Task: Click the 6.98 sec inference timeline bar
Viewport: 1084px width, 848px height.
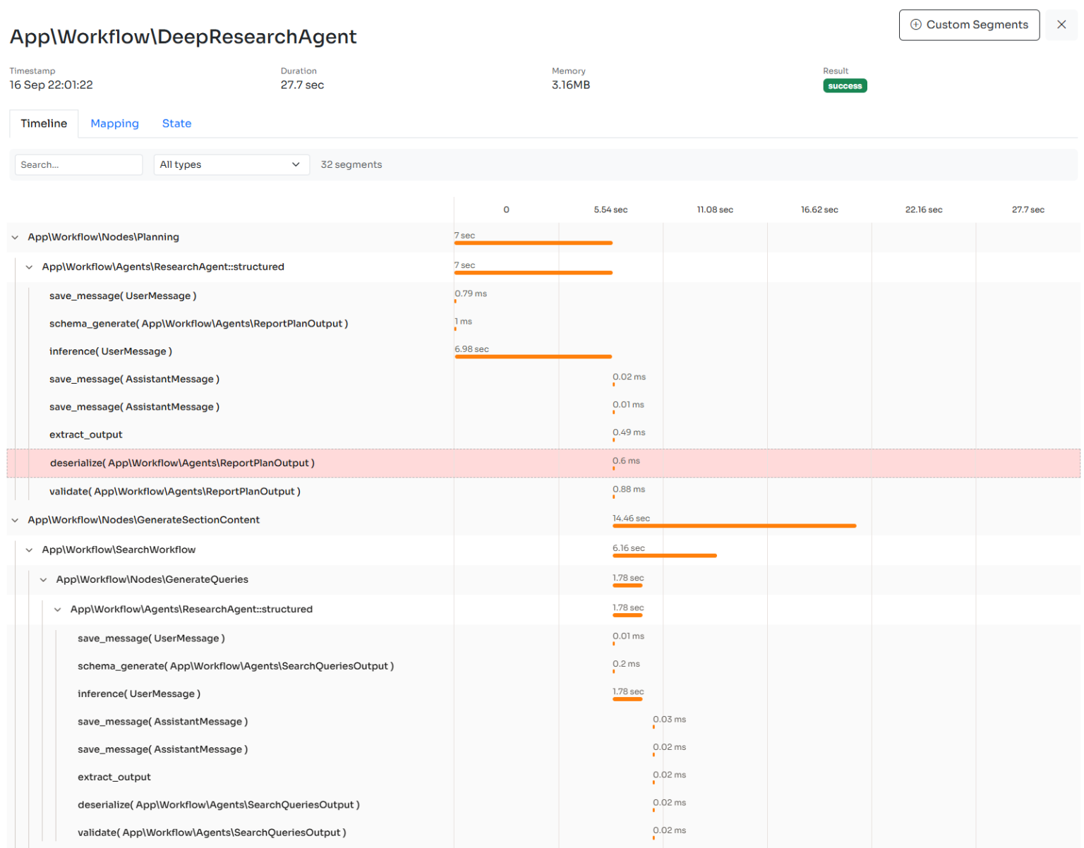Action: coord(534,357)
